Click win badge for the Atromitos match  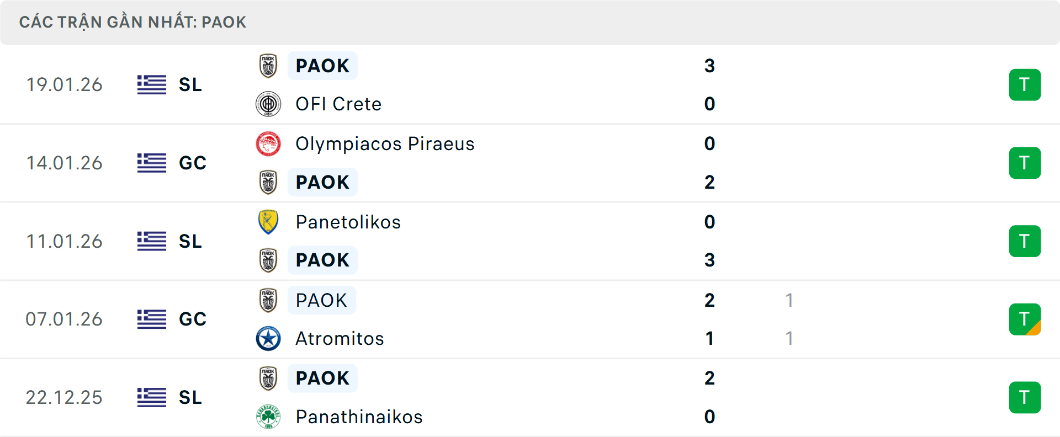[1025, 319]
